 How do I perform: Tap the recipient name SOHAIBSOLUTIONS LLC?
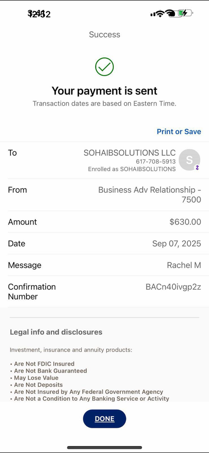click(x=130, y=153)
